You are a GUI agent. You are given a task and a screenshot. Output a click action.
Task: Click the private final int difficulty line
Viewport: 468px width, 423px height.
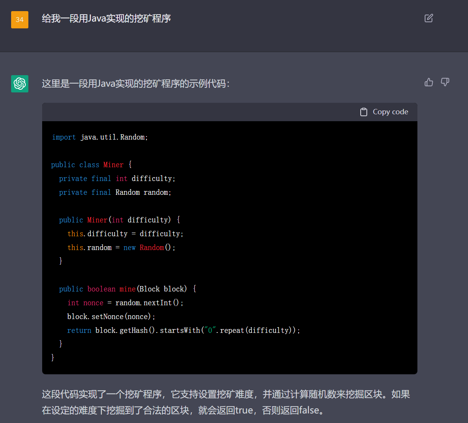click(117, 179)
